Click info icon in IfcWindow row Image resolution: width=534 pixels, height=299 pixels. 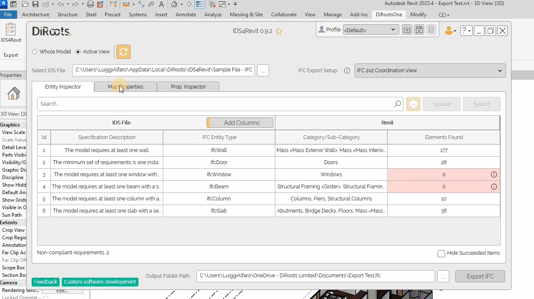click(494, 175)
